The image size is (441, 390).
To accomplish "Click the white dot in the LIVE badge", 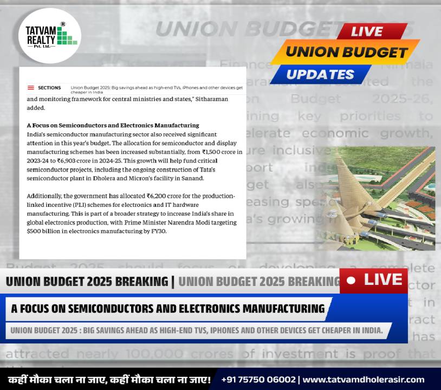I will coord(351,280).
